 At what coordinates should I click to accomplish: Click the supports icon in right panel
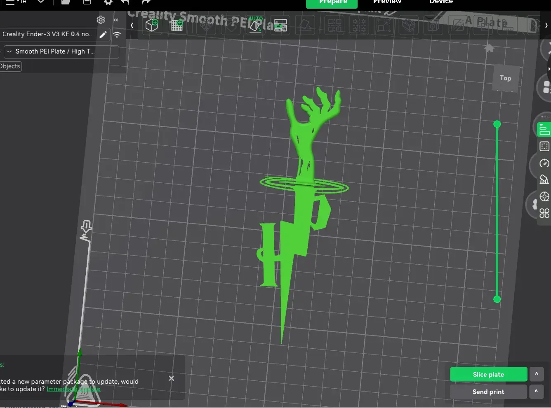point(544,180)
